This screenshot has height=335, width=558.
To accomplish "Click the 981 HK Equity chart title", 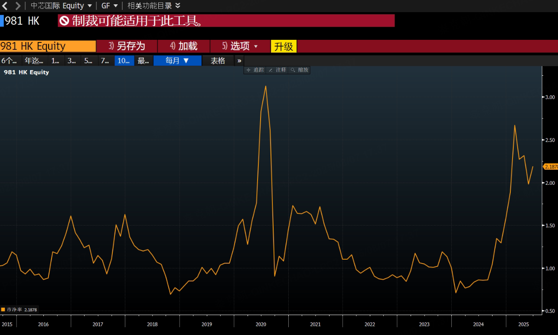I will pos(26,72).
